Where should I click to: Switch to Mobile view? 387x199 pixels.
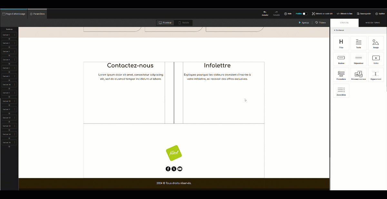183,23
